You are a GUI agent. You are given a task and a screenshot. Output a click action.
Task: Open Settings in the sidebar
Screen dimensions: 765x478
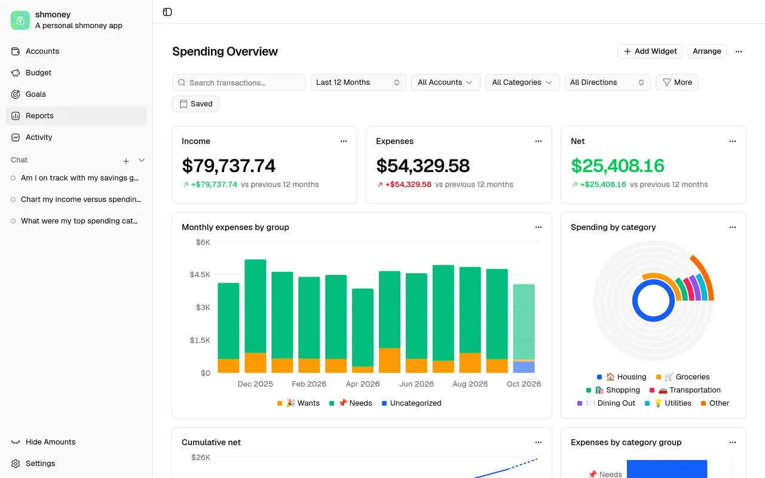click(76, 464)
